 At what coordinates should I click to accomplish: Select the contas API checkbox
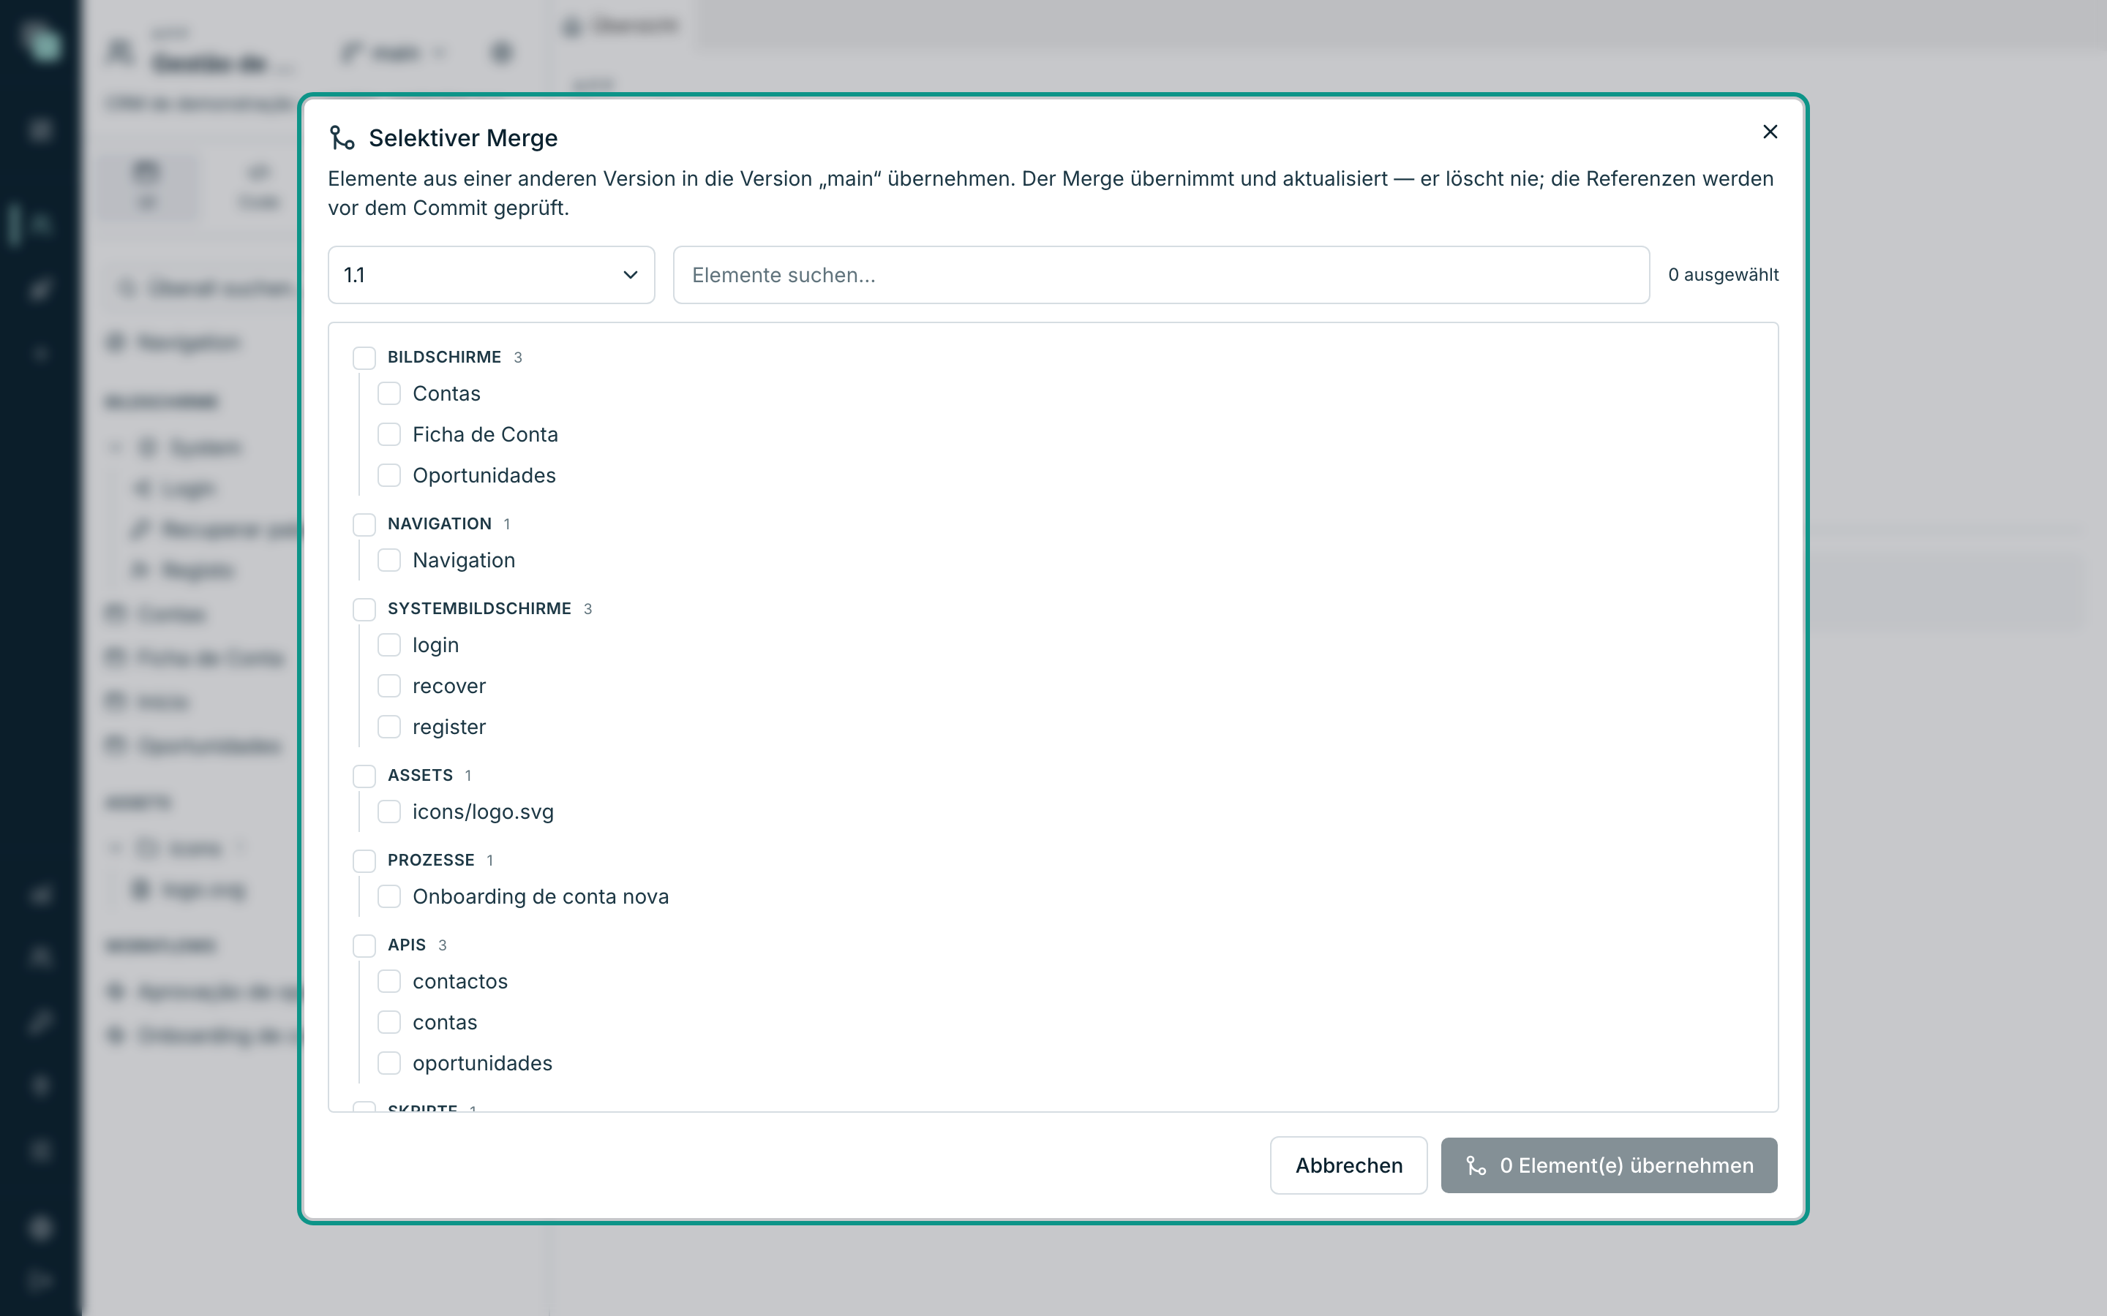(x=389, y=1023)
